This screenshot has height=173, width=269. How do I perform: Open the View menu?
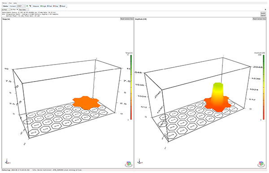pos(10,3)
